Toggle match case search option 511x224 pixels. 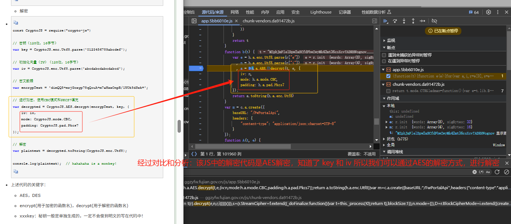[x=488, y=172]
